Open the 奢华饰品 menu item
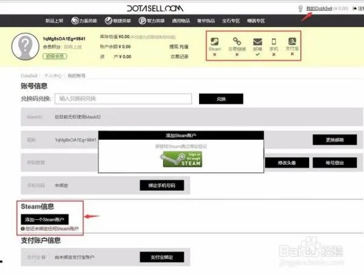The height and width of the screenshot is (275, 364). pos(206,21)
